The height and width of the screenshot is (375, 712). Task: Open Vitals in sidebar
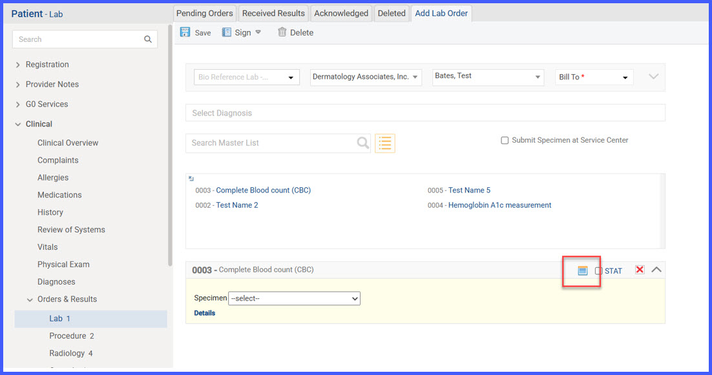point(47,247)
